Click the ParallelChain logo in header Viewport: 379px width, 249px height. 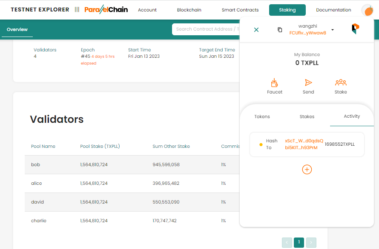(106, 10)
